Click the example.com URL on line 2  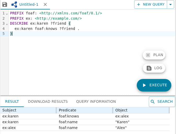(58, 18)
